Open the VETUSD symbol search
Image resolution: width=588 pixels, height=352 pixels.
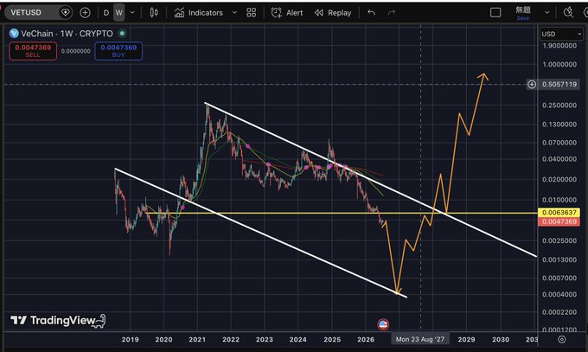tap(26, 12)
